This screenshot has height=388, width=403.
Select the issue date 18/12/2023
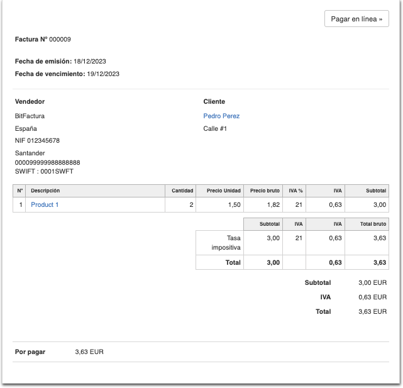tap(90, 61)
